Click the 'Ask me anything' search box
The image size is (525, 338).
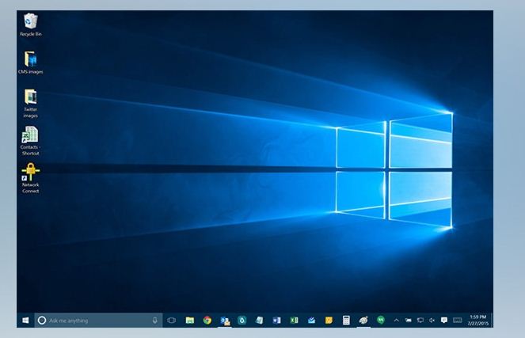coord(98,321)
